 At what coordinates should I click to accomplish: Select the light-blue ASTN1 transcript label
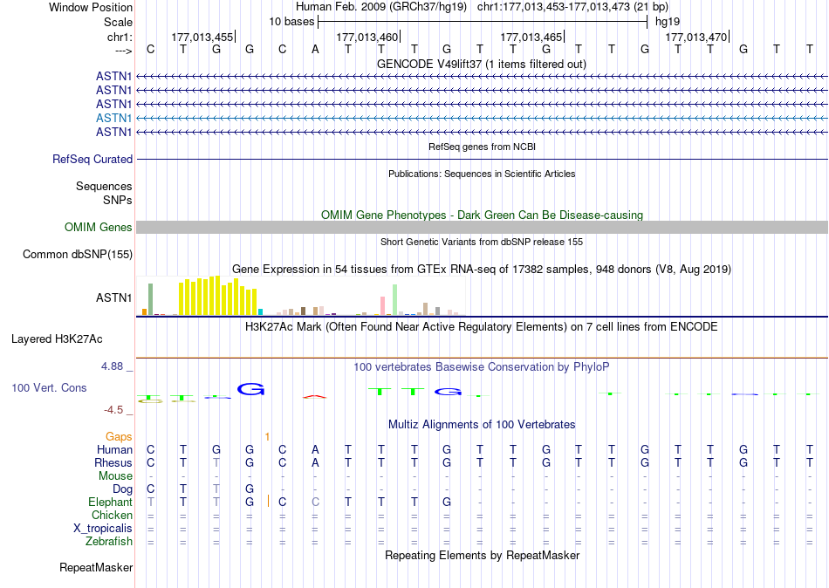[113, 118]
